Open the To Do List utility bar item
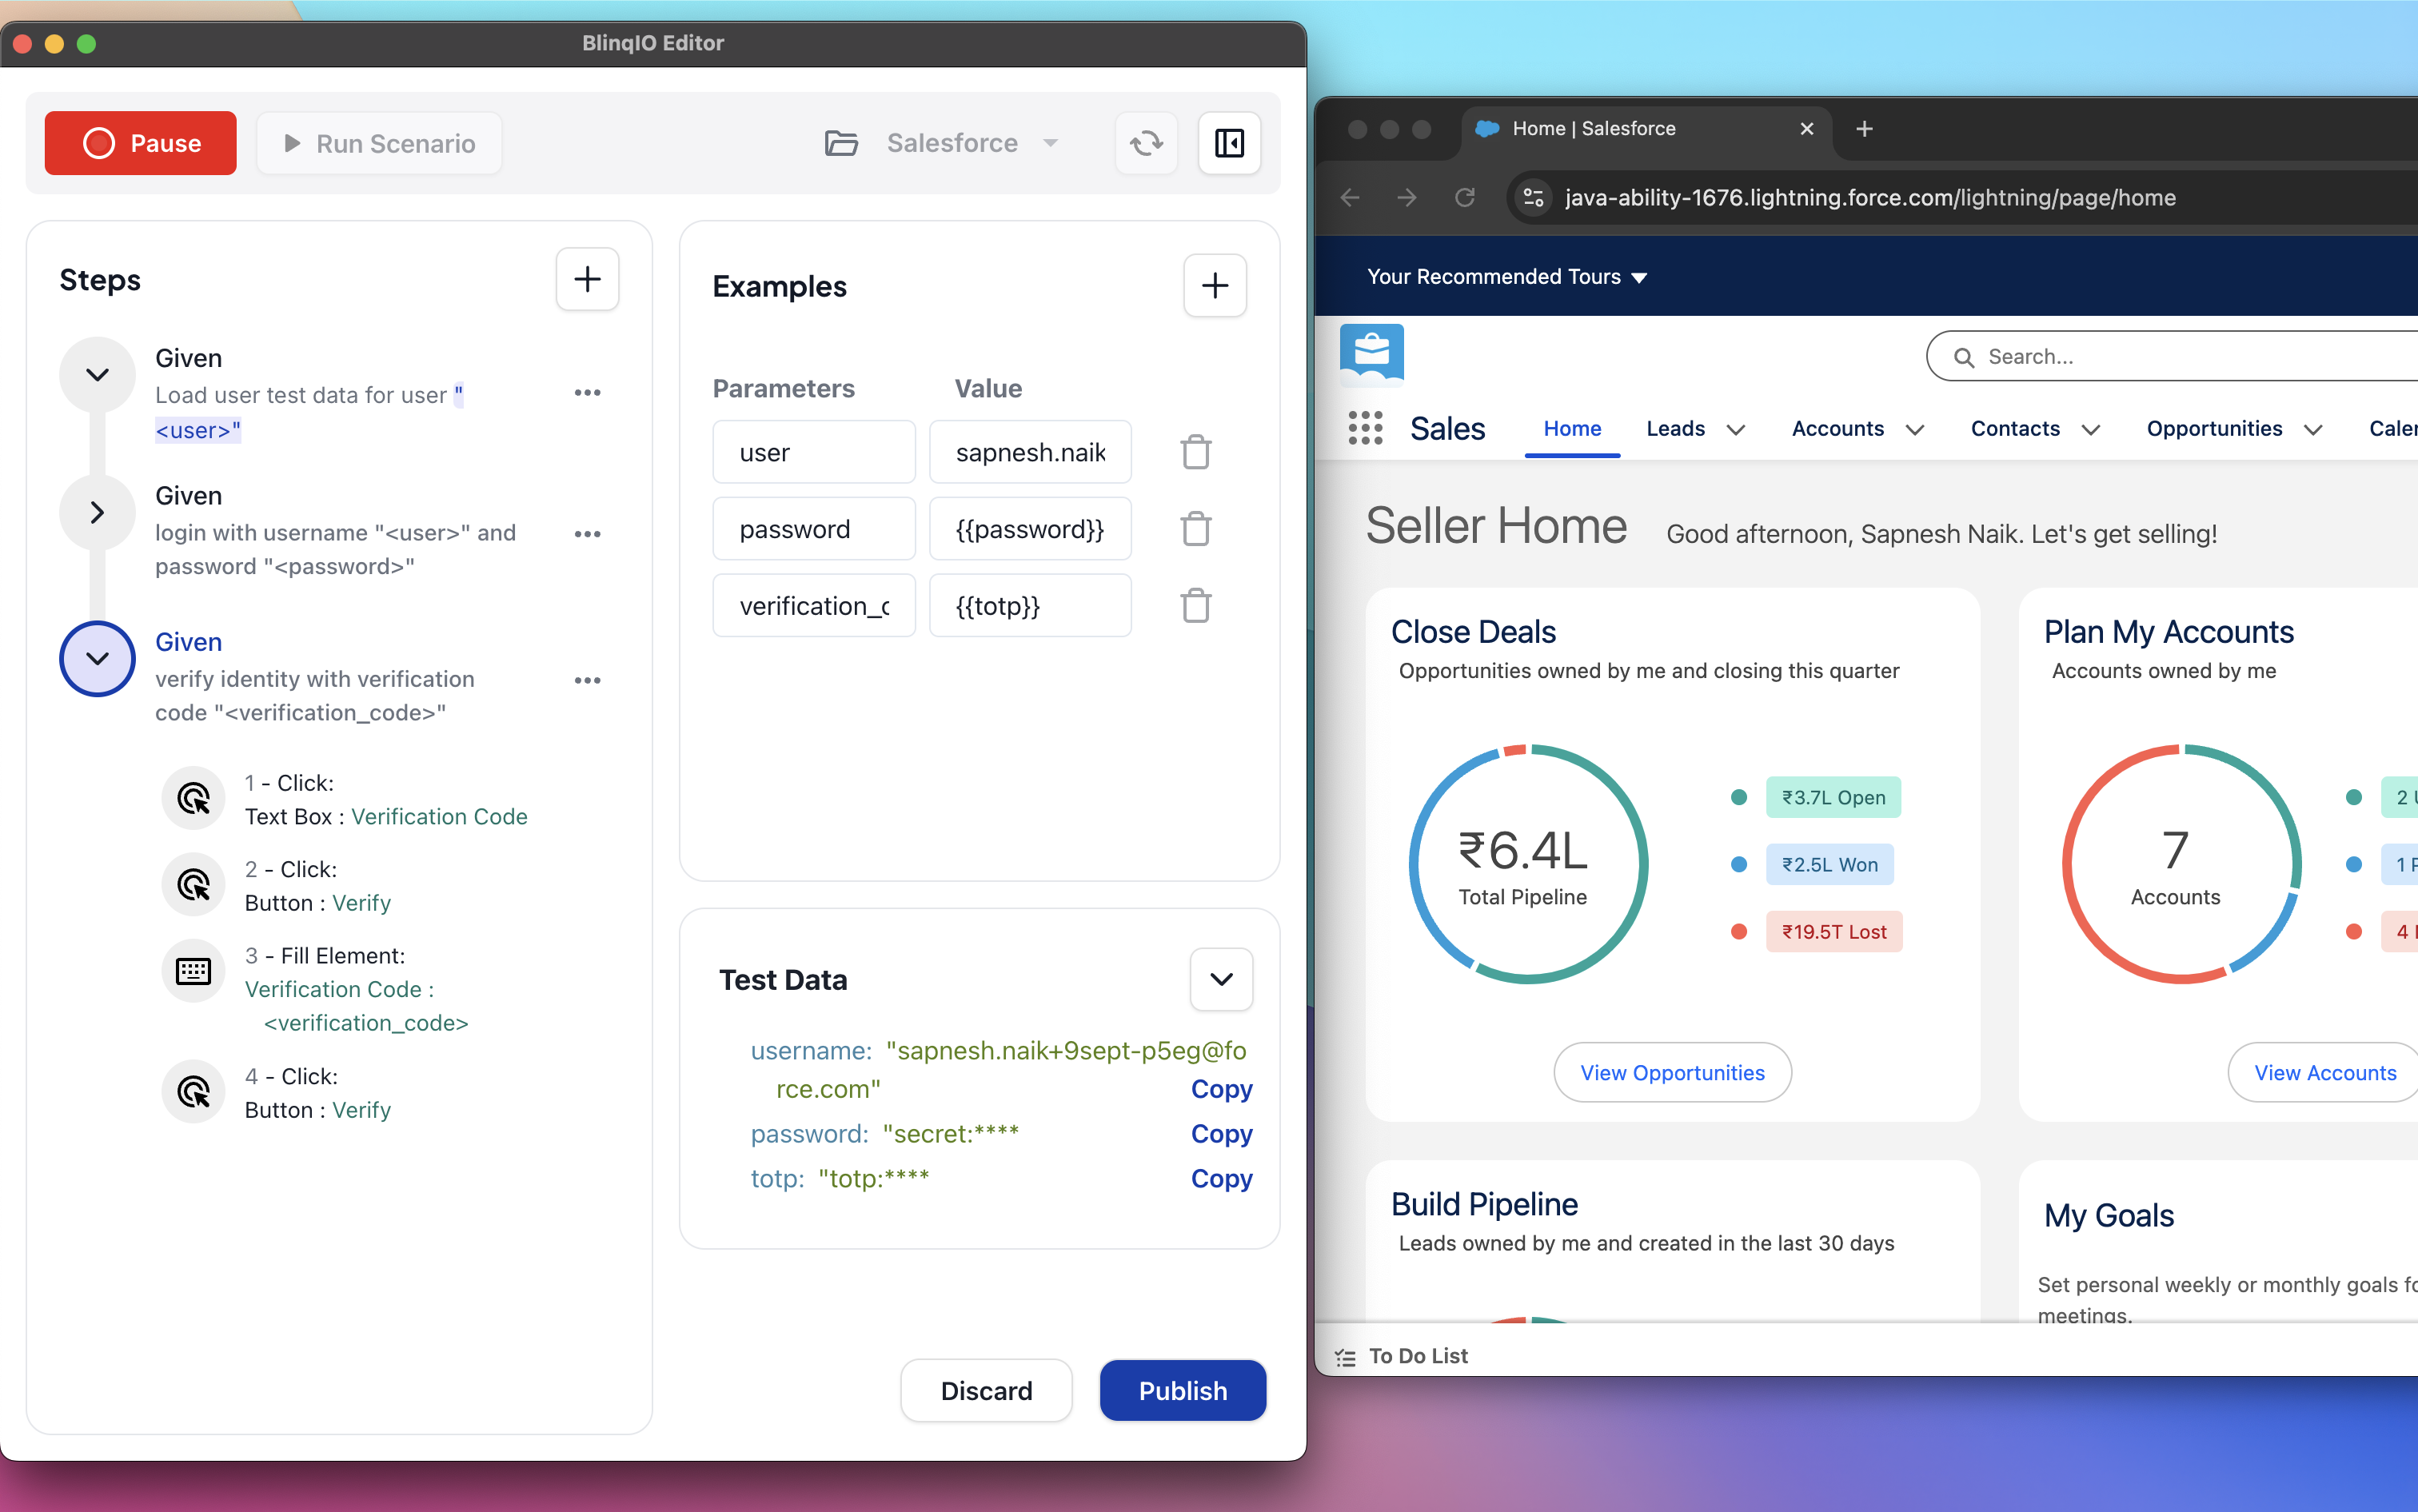2418x1512 pixels. coord(1401,1356)
